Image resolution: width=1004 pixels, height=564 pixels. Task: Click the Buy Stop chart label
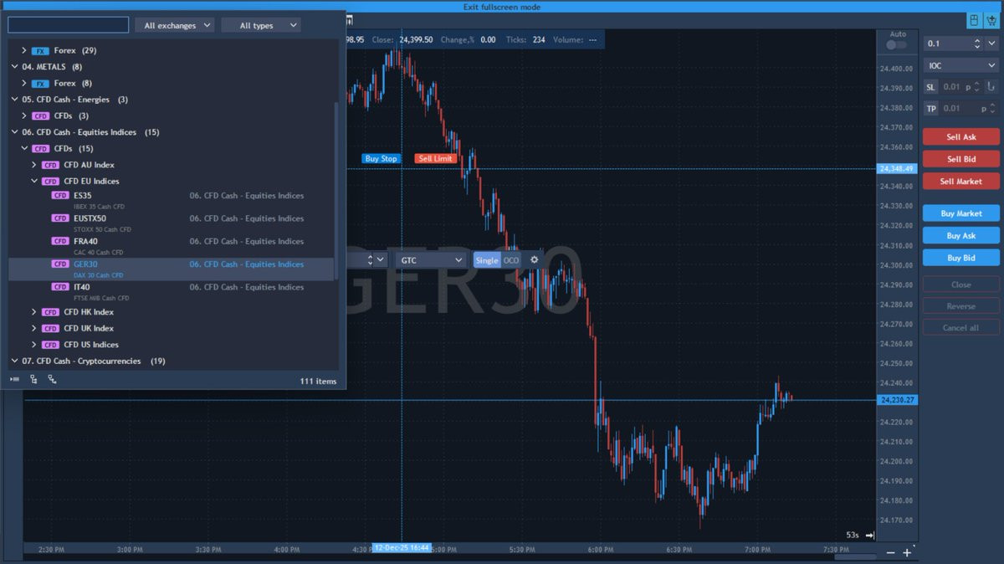tap(381, 158)
